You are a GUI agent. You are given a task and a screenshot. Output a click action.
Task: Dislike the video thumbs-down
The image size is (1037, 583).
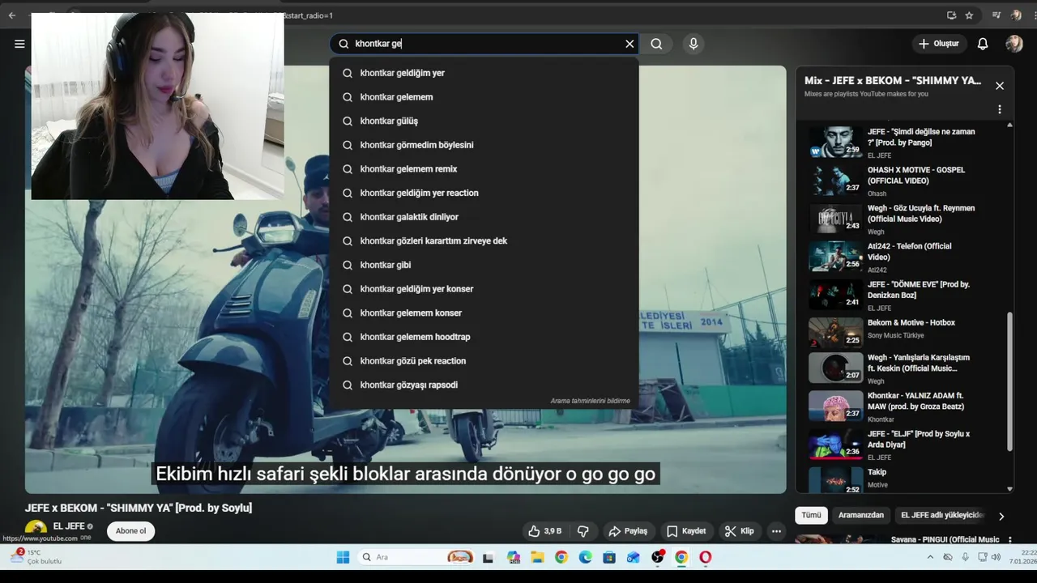tap(583, 531)
